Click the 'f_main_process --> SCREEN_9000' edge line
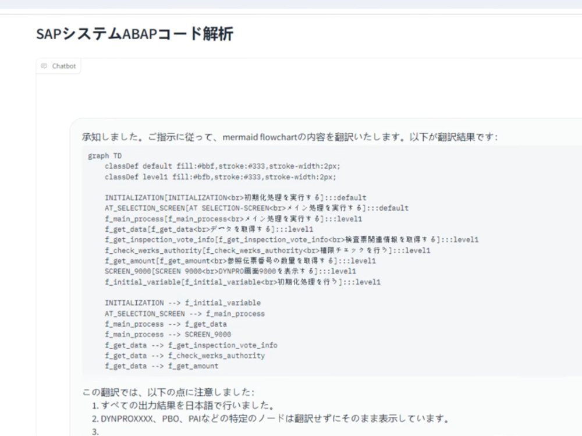Screen dimensions: 582x436 click(x=168, y=335)
